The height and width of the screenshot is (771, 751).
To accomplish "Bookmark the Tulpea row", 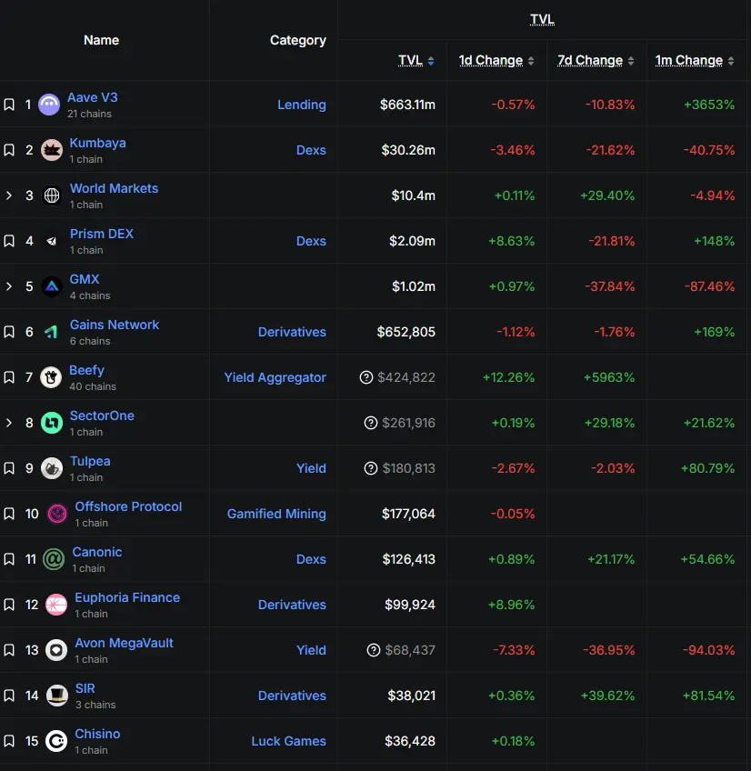I will (x=9, y=468).
